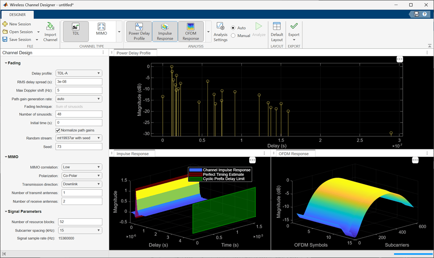
Task: Open the Polarization dropdown
Action: coord(82,176)
